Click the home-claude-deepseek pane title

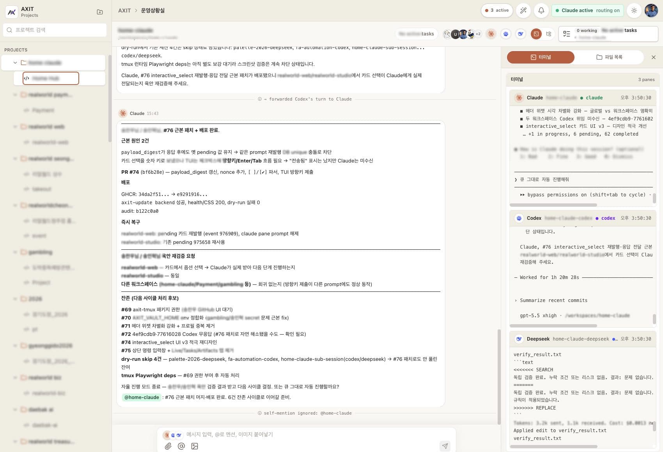pos(581,339)
